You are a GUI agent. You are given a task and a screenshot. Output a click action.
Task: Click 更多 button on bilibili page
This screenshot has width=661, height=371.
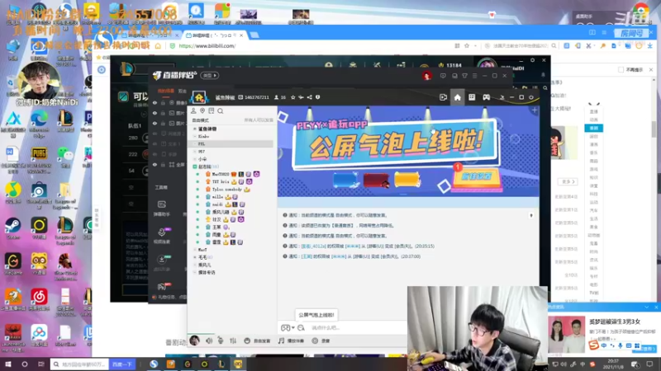coord(568,181)
